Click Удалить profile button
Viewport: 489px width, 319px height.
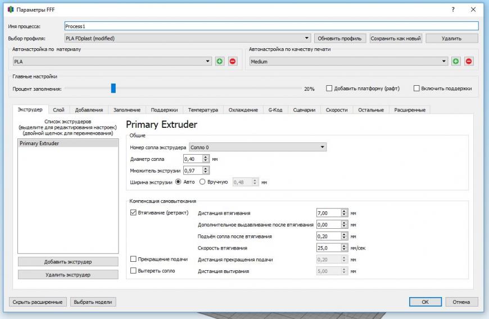[451, 38]
